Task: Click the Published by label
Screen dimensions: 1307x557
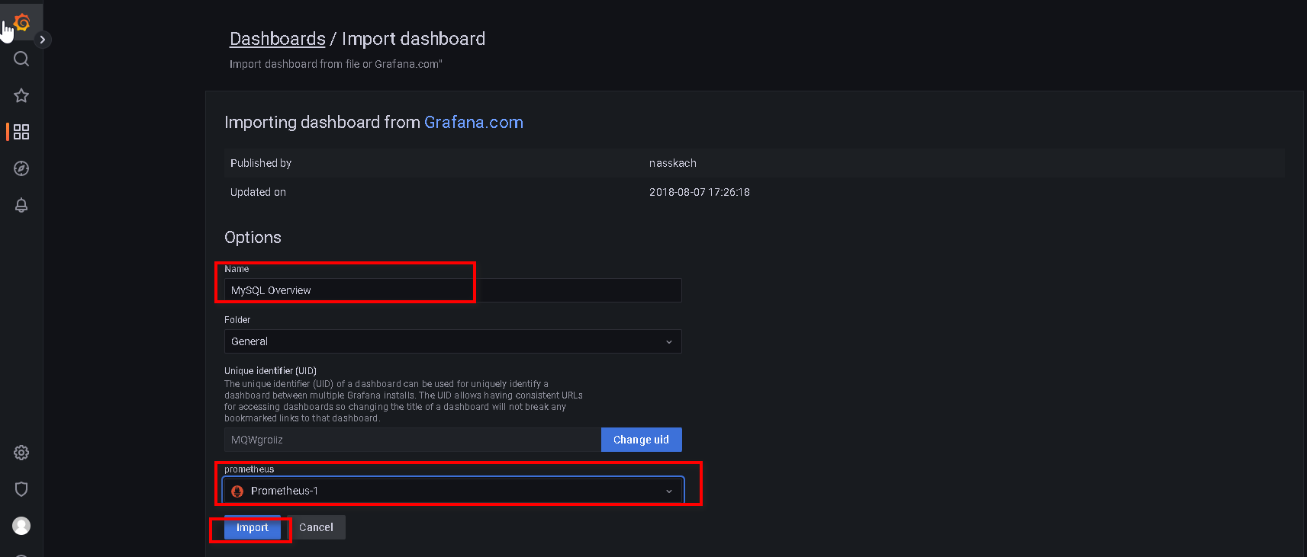Action: (261, 163)
